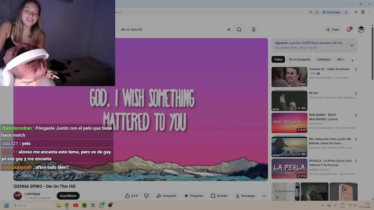Open the LatinHype channel name link

coord(32,194)
